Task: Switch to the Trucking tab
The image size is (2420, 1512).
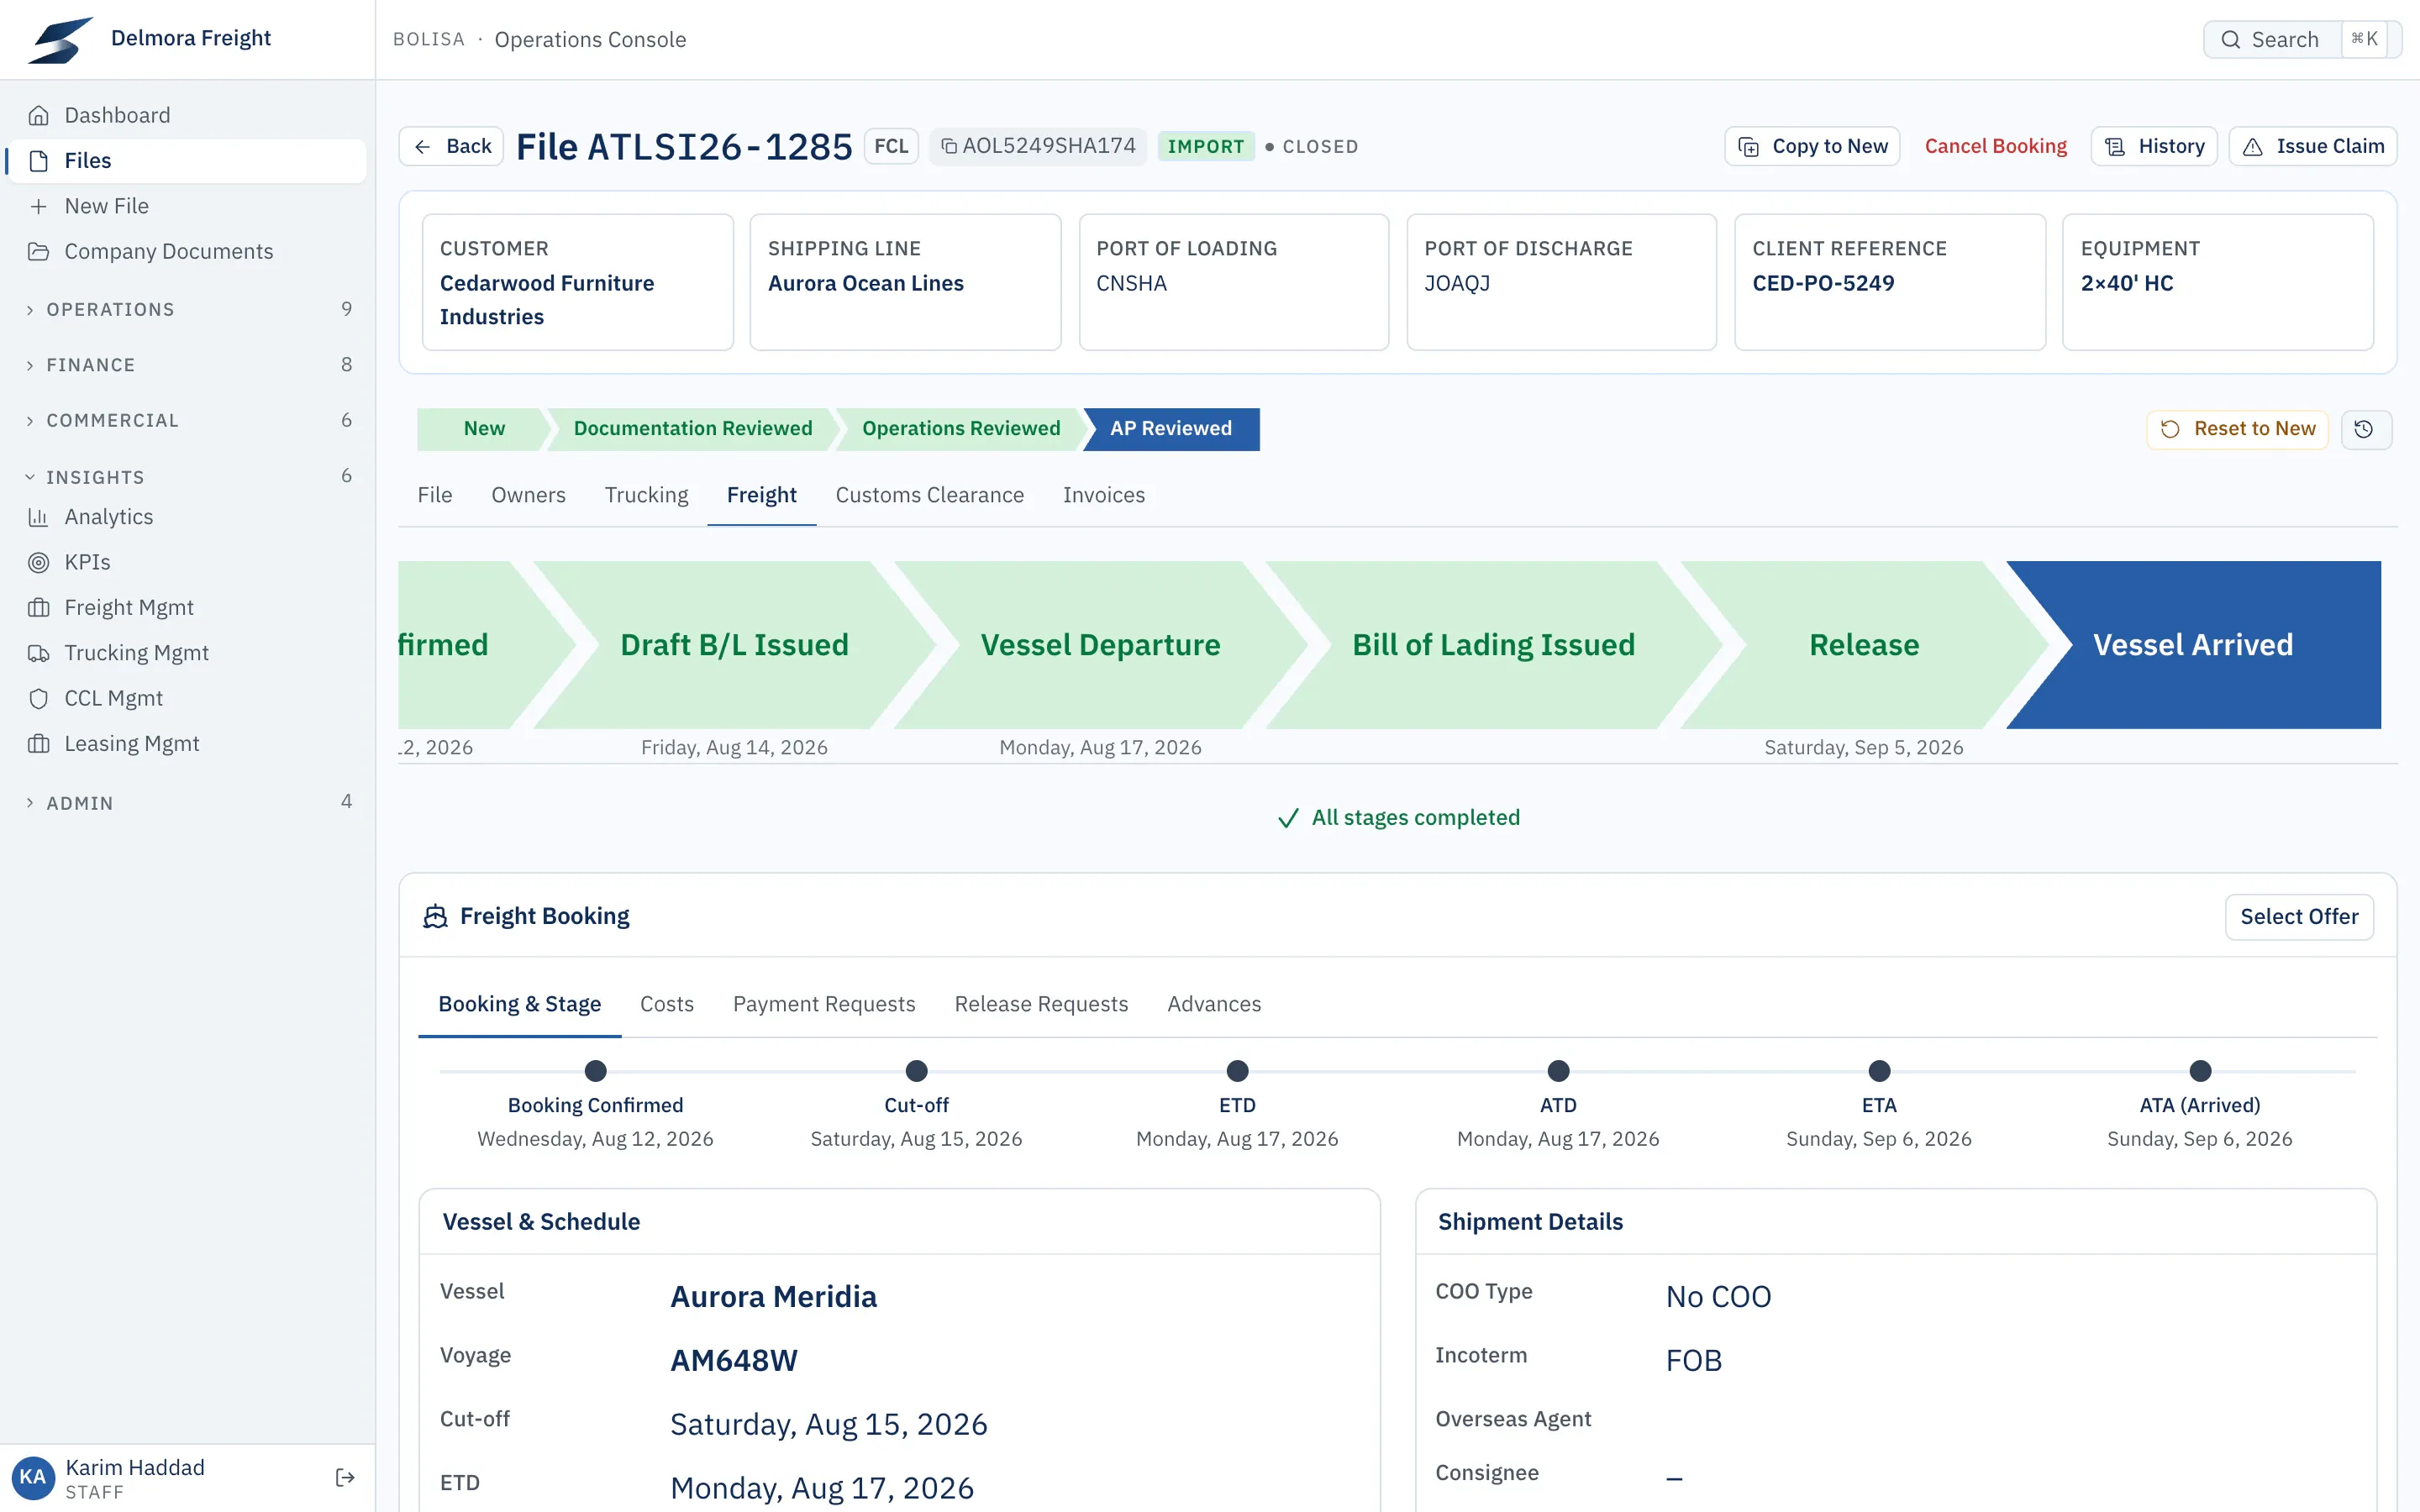Action: click(646, 495)
